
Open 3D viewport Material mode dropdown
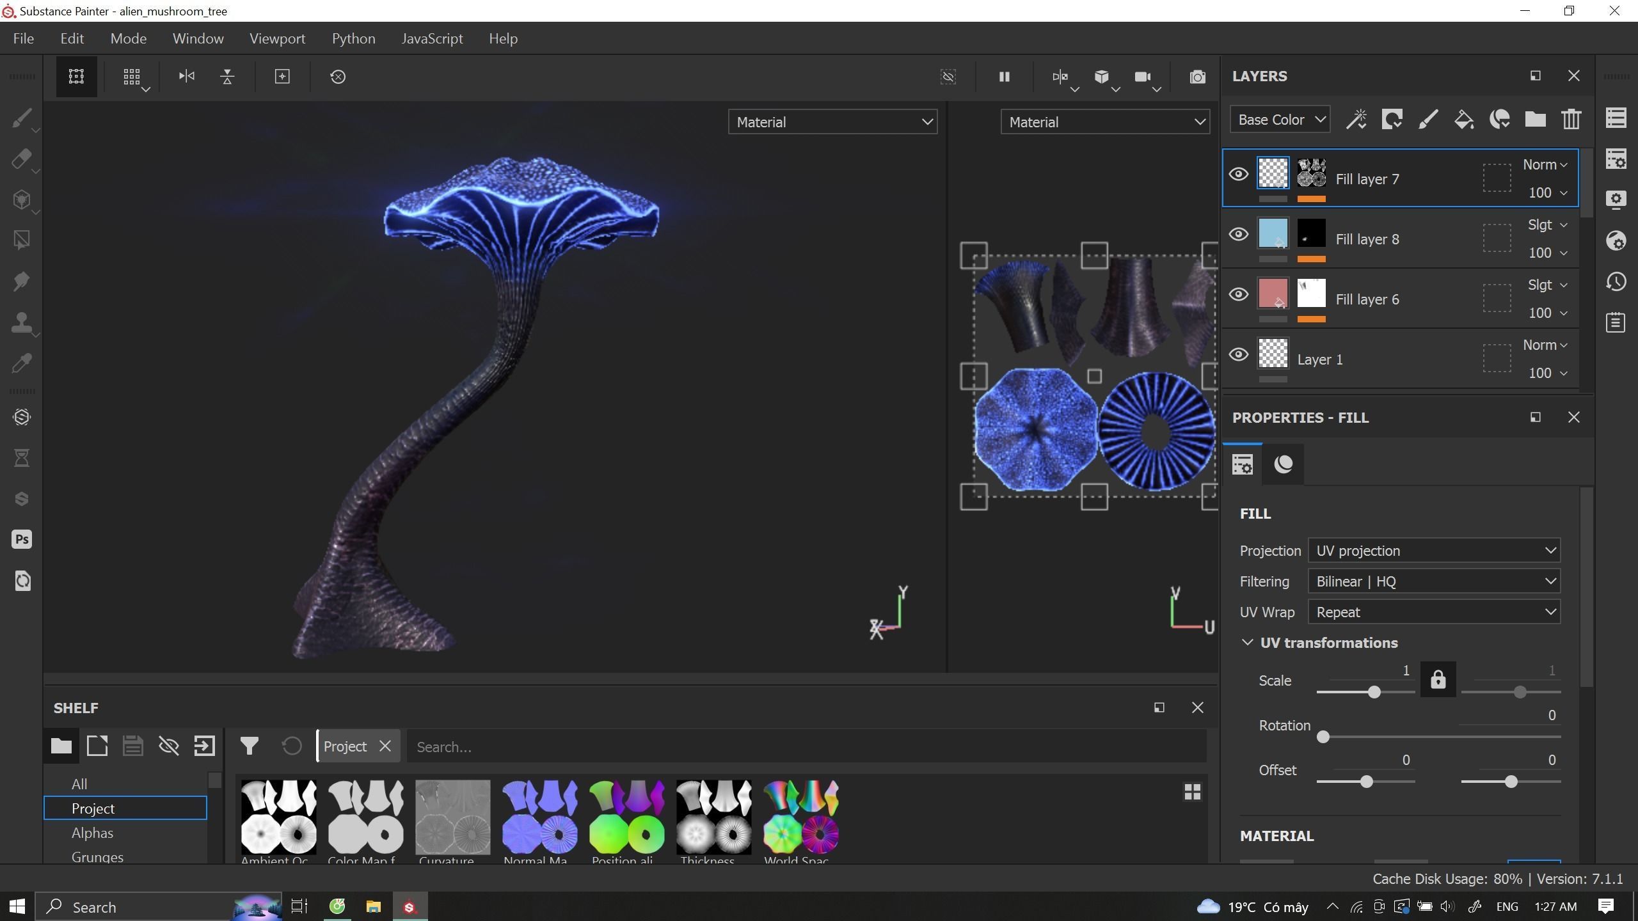(x=832, y=122)
